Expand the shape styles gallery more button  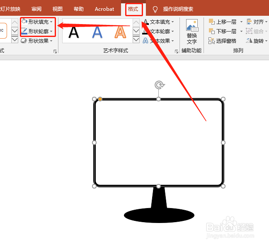pyautogui.click(x=15, y=39)
